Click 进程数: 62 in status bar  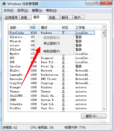(10, 128)
